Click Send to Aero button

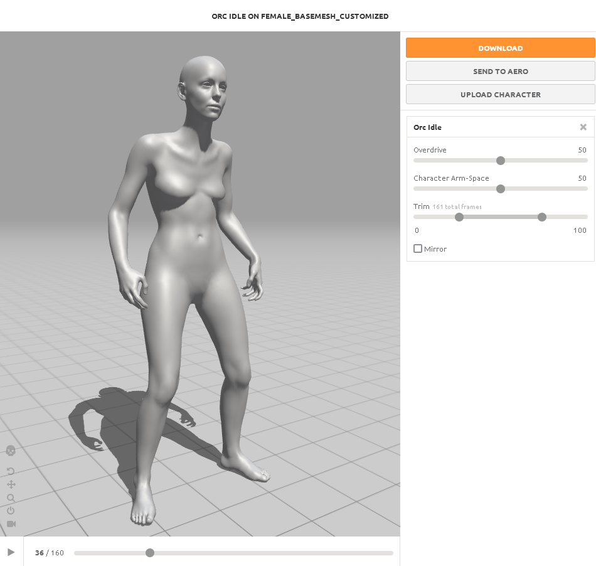[500, 72]
